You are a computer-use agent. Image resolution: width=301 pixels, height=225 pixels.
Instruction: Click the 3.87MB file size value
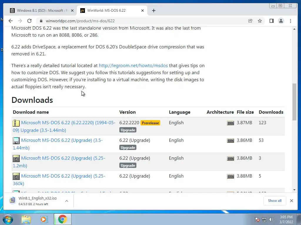coord(244,123)
